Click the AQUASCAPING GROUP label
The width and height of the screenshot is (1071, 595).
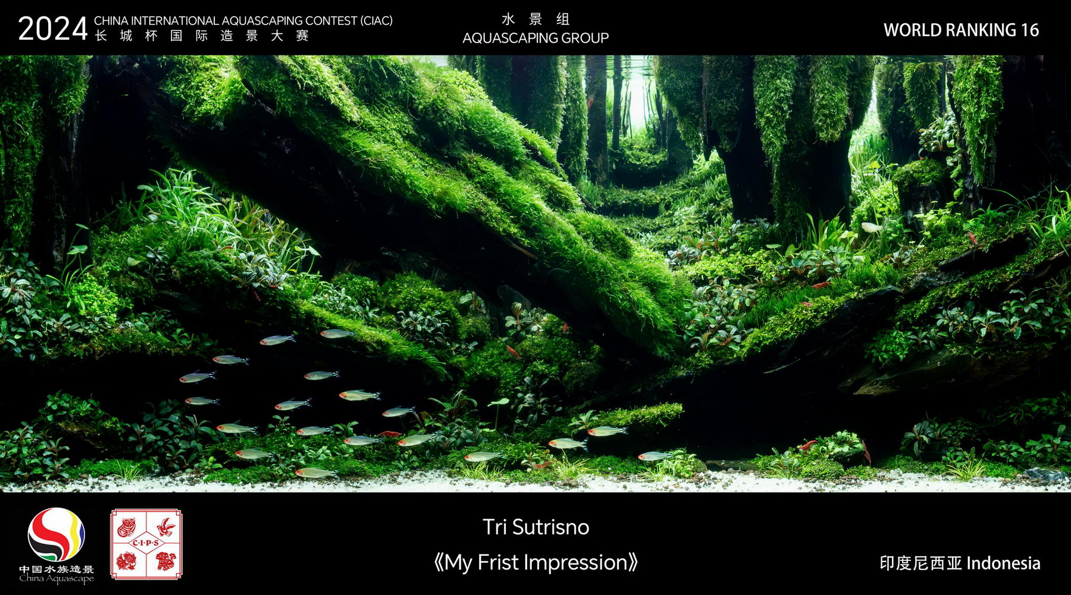pyautogui.click(x=535, y=38)
